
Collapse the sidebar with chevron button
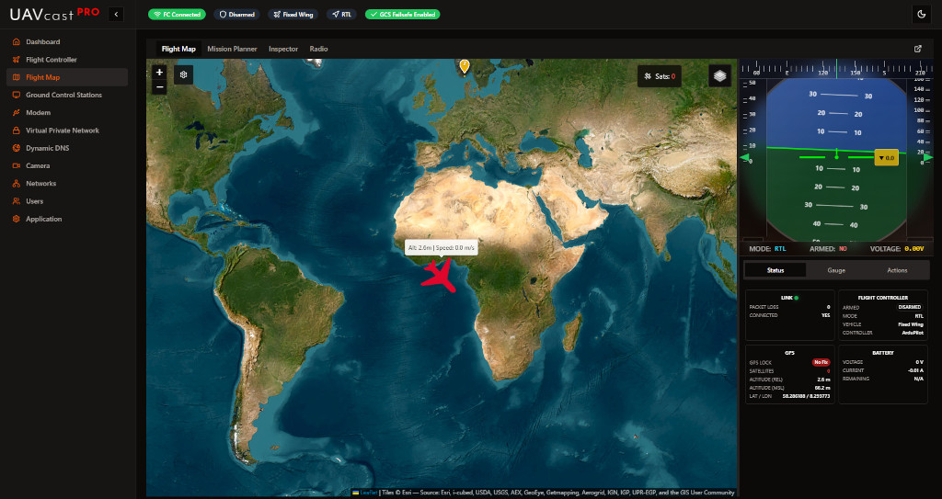point(115,14)
